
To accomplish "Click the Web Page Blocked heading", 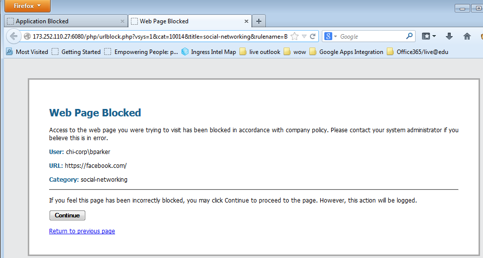I will tap(95, 112).
